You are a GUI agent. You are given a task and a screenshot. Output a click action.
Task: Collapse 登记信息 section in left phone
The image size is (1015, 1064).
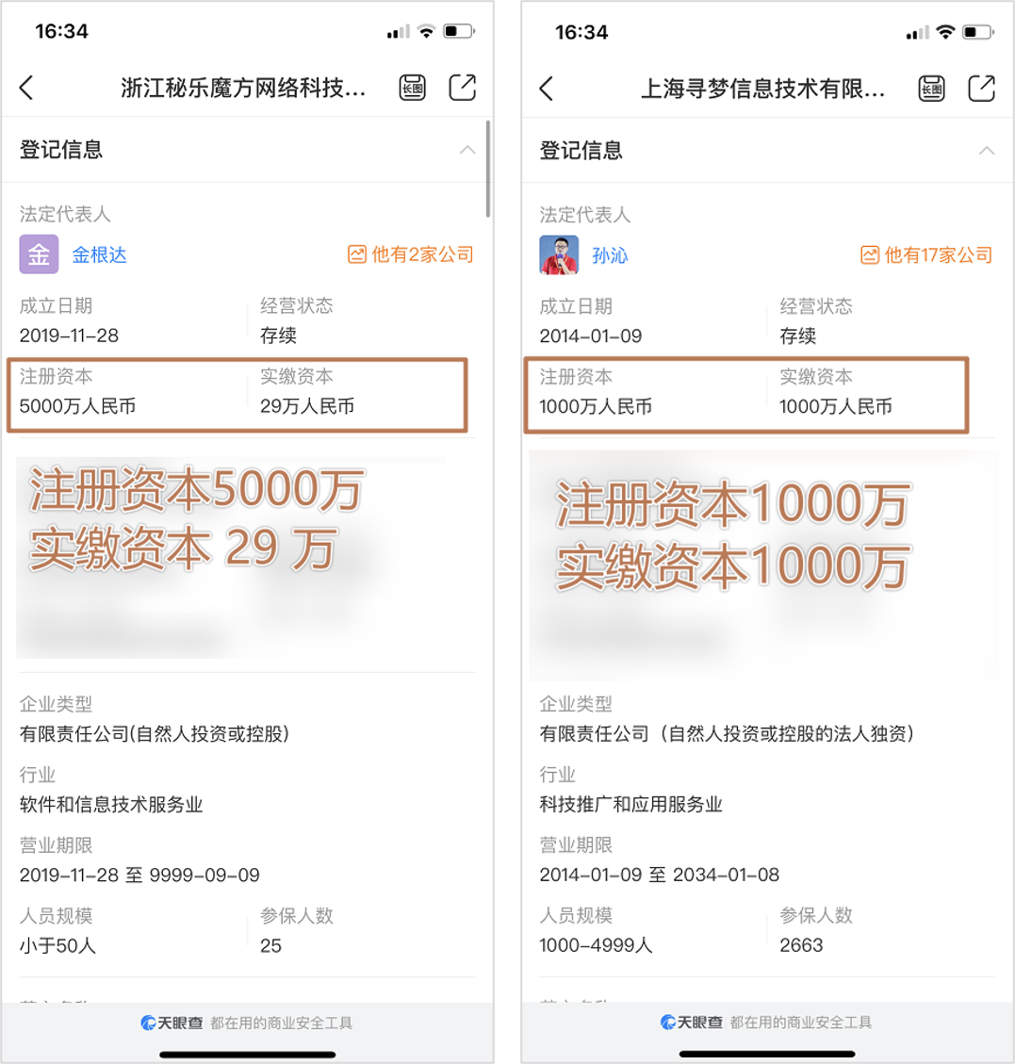[x=467, y=150]
